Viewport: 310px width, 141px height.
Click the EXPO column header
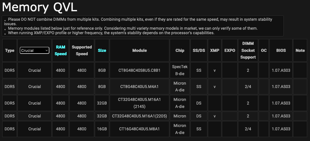tap(230, 50)
